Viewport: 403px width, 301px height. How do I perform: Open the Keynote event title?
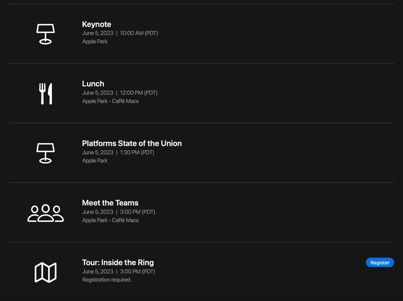96,24
